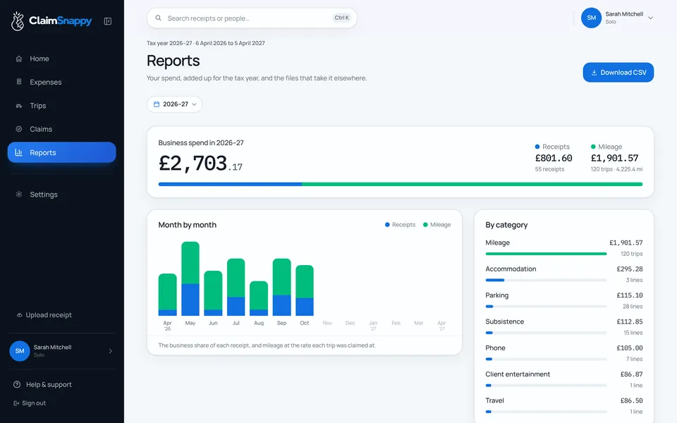677x423 pixels.
Task: Click the Upload receipt cloud icon
Action: pos(20,315)
